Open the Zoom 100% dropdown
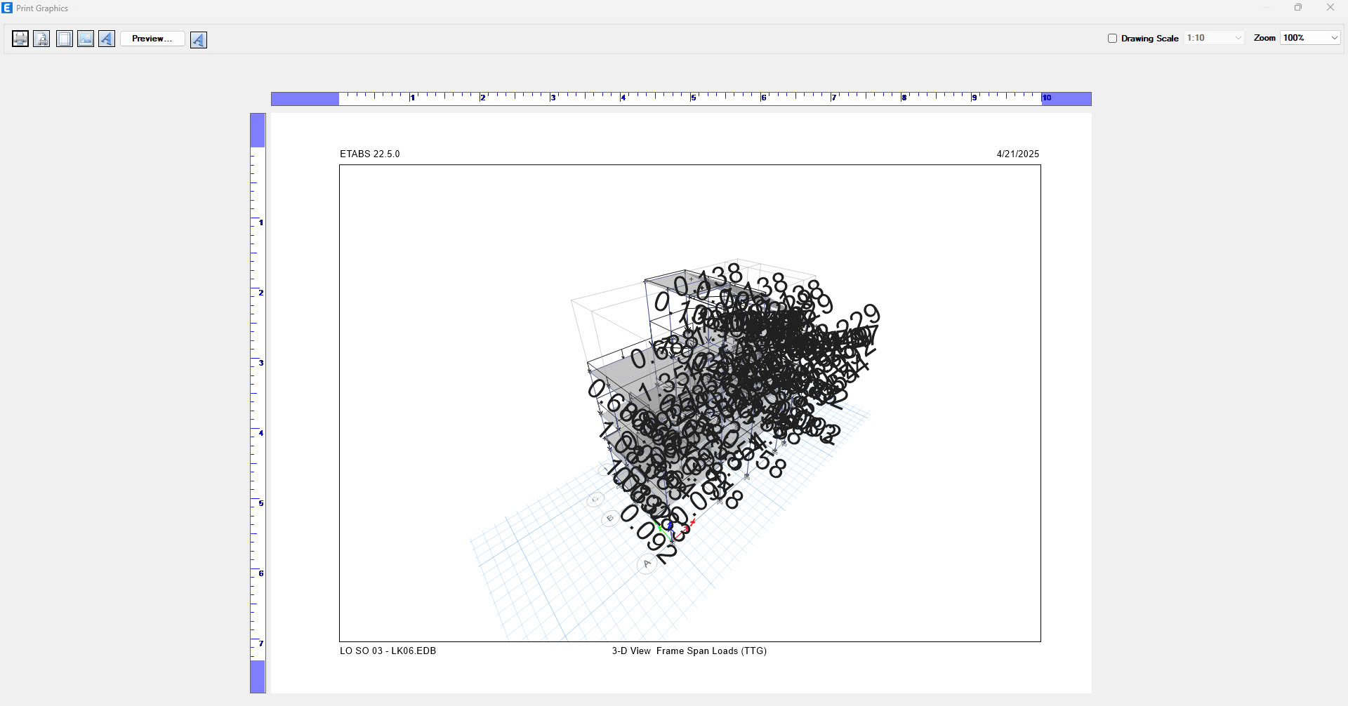The width and height of the screenshot is (1348, 706). 1310,38
